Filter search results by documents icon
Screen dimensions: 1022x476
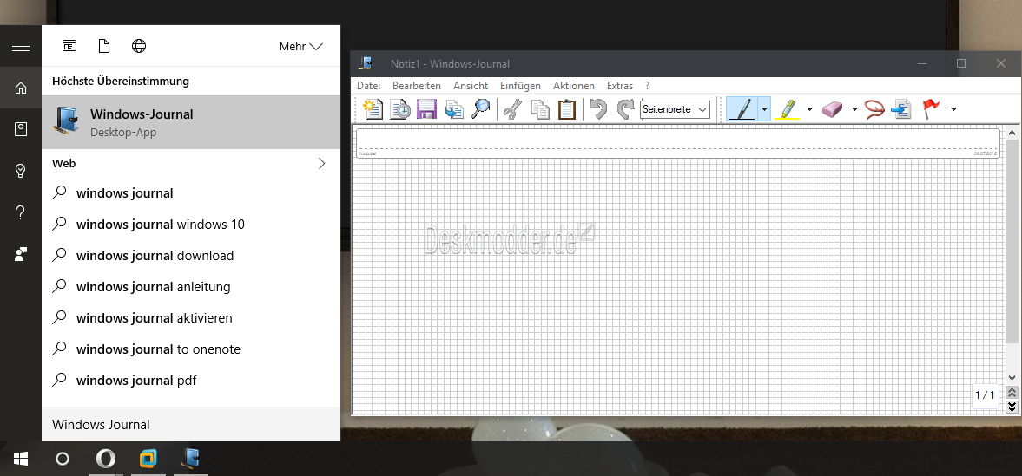(103, 46)
